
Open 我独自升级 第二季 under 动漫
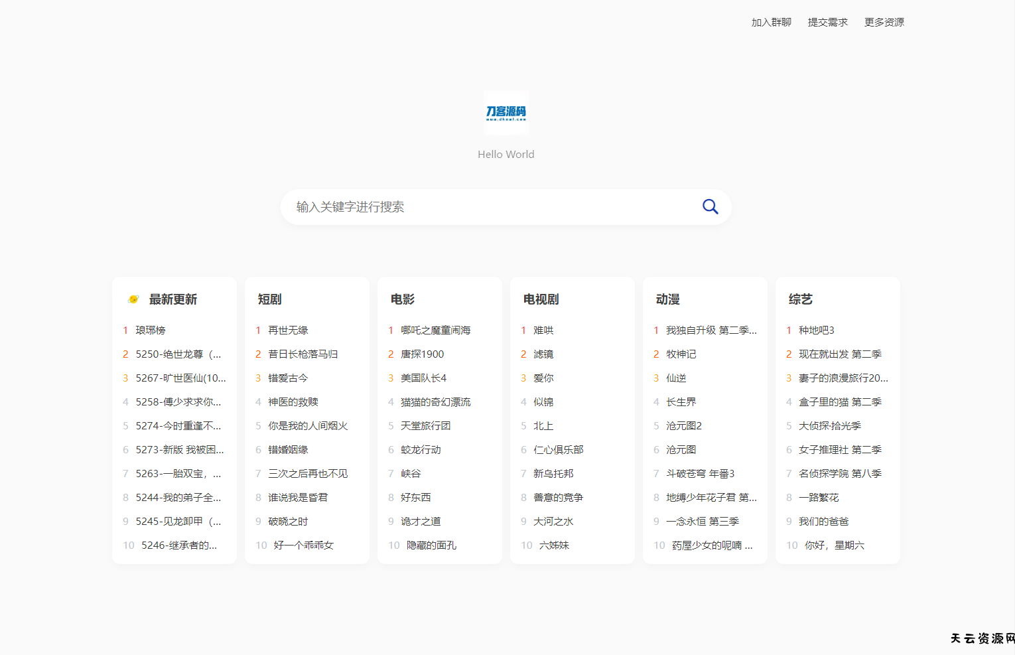point(710,330)
